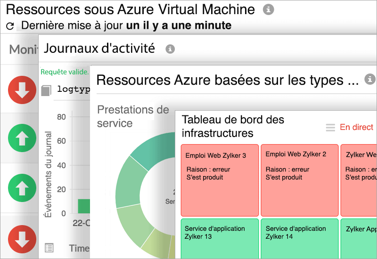The width and height of the screenshot is (377, 259).
Task: Click the Prestations de service label
Action: 133,116
